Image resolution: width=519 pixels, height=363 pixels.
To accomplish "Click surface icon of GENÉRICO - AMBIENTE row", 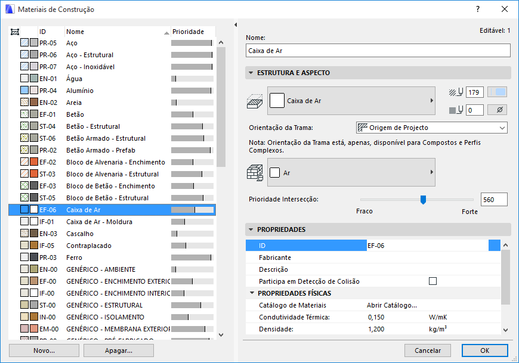I will [34, 269].
